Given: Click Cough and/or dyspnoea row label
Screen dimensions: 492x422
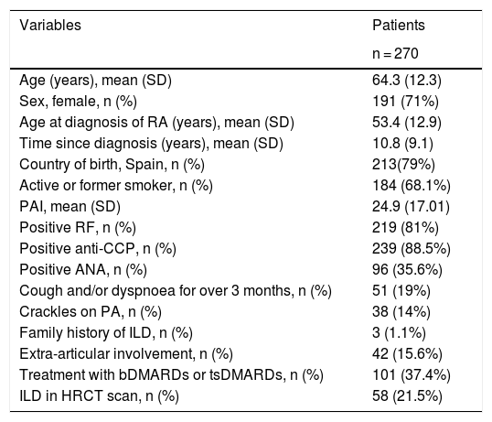Looking at the screenshot, I should coord(176,291).
